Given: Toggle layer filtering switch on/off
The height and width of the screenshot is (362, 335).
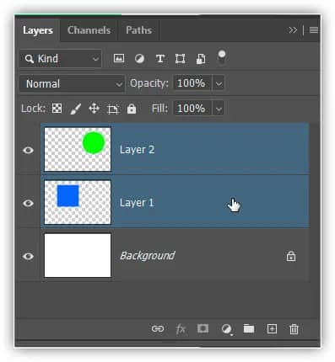Looking at the screenshot, I should (222, 57).
